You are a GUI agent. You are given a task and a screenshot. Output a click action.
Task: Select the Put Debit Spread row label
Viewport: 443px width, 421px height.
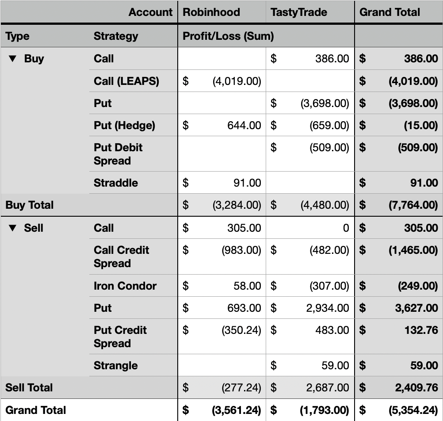point(118,154)
